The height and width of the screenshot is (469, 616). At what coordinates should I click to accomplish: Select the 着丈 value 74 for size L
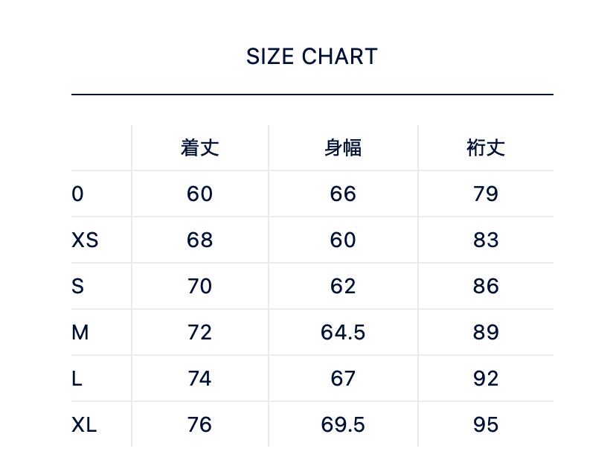coord(199,379)
